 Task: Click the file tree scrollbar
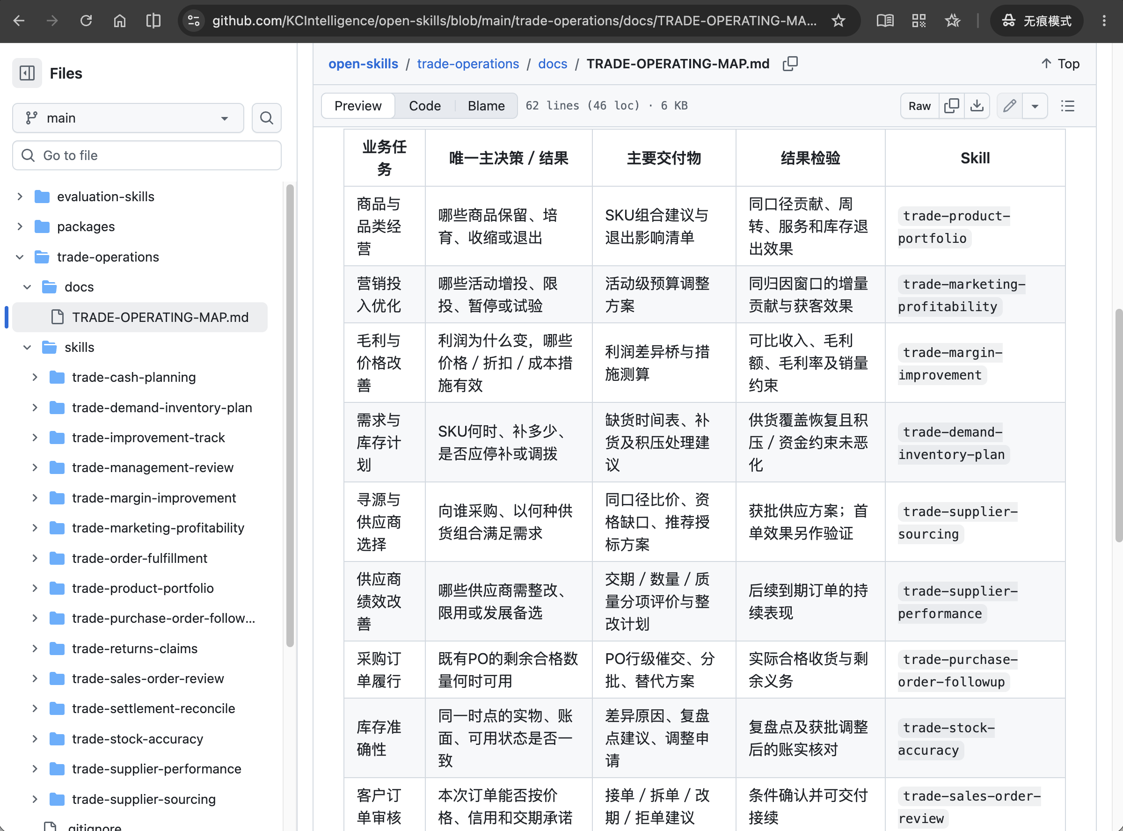(290, 415)
